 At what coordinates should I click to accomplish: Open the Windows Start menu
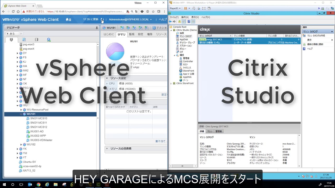4,185
